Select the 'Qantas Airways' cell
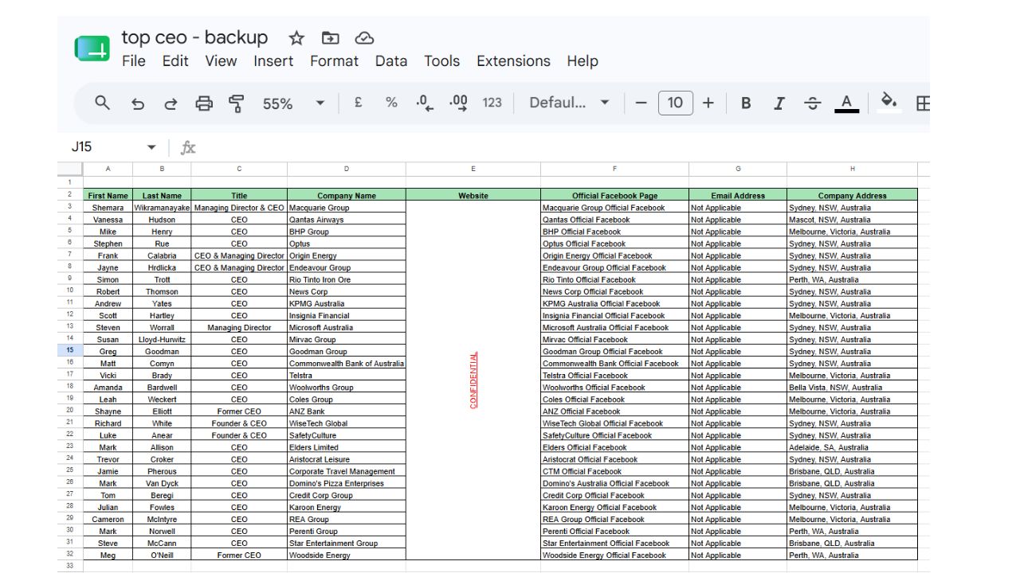 click(x=347, y=220)
